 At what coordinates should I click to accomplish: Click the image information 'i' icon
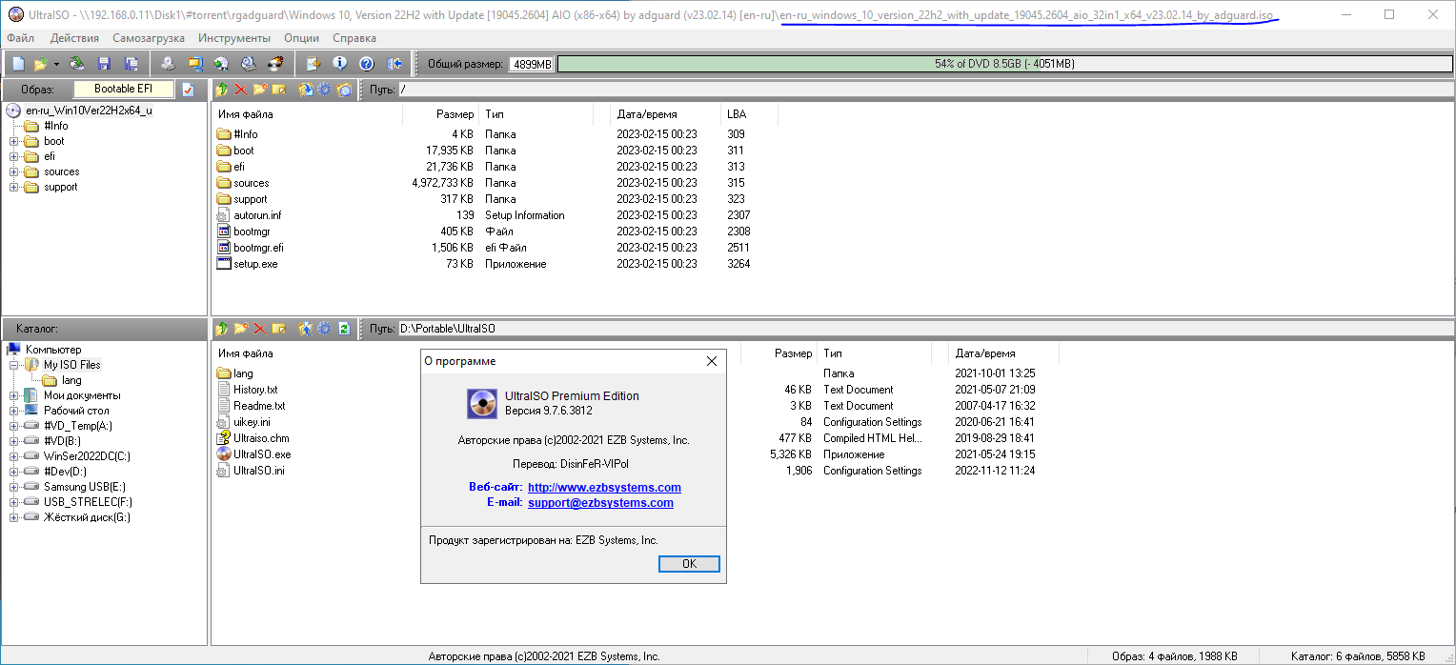(x=340, y=64)
